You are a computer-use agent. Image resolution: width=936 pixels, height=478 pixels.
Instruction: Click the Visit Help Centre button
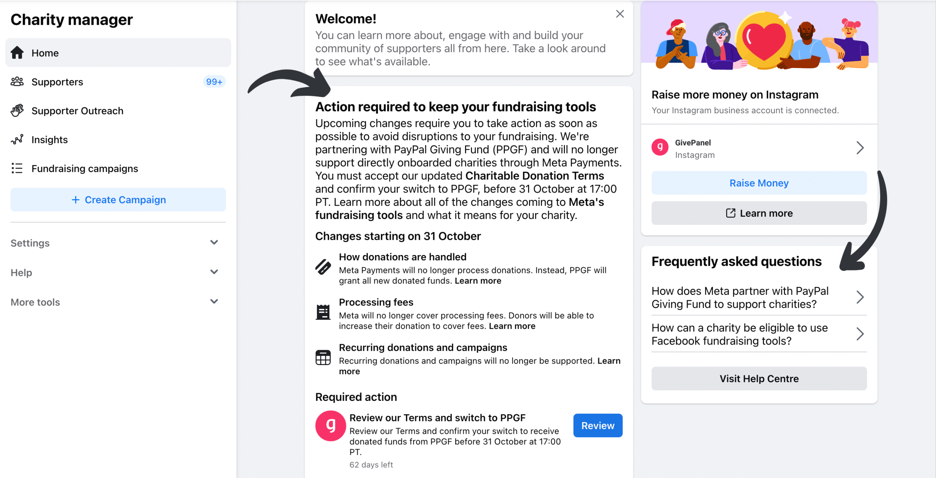click(x=759, y=378)
